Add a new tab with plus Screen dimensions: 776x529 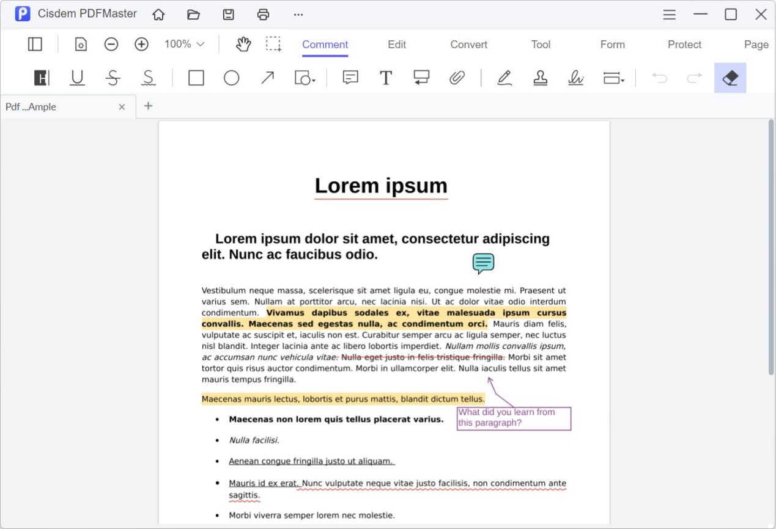pyautogui.click(x=148, y=106)
